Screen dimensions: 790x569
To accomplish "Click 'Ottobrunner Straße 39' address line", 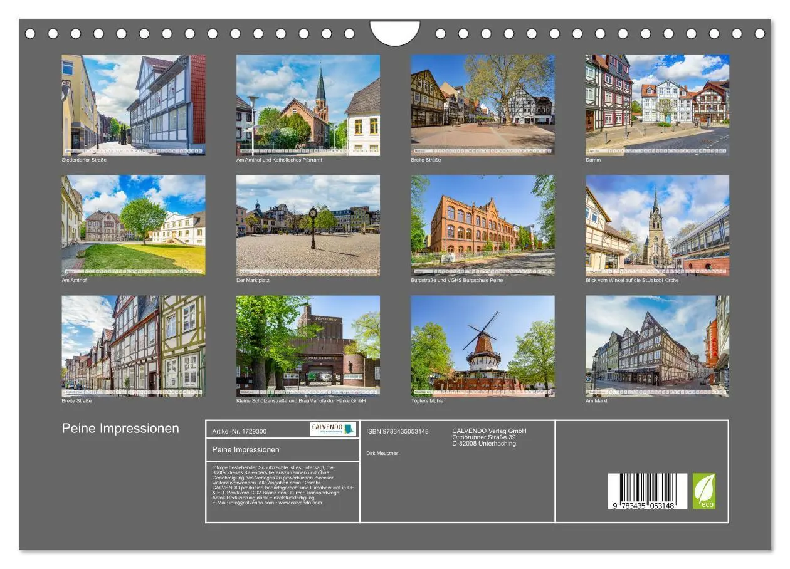I will [484, 437].
